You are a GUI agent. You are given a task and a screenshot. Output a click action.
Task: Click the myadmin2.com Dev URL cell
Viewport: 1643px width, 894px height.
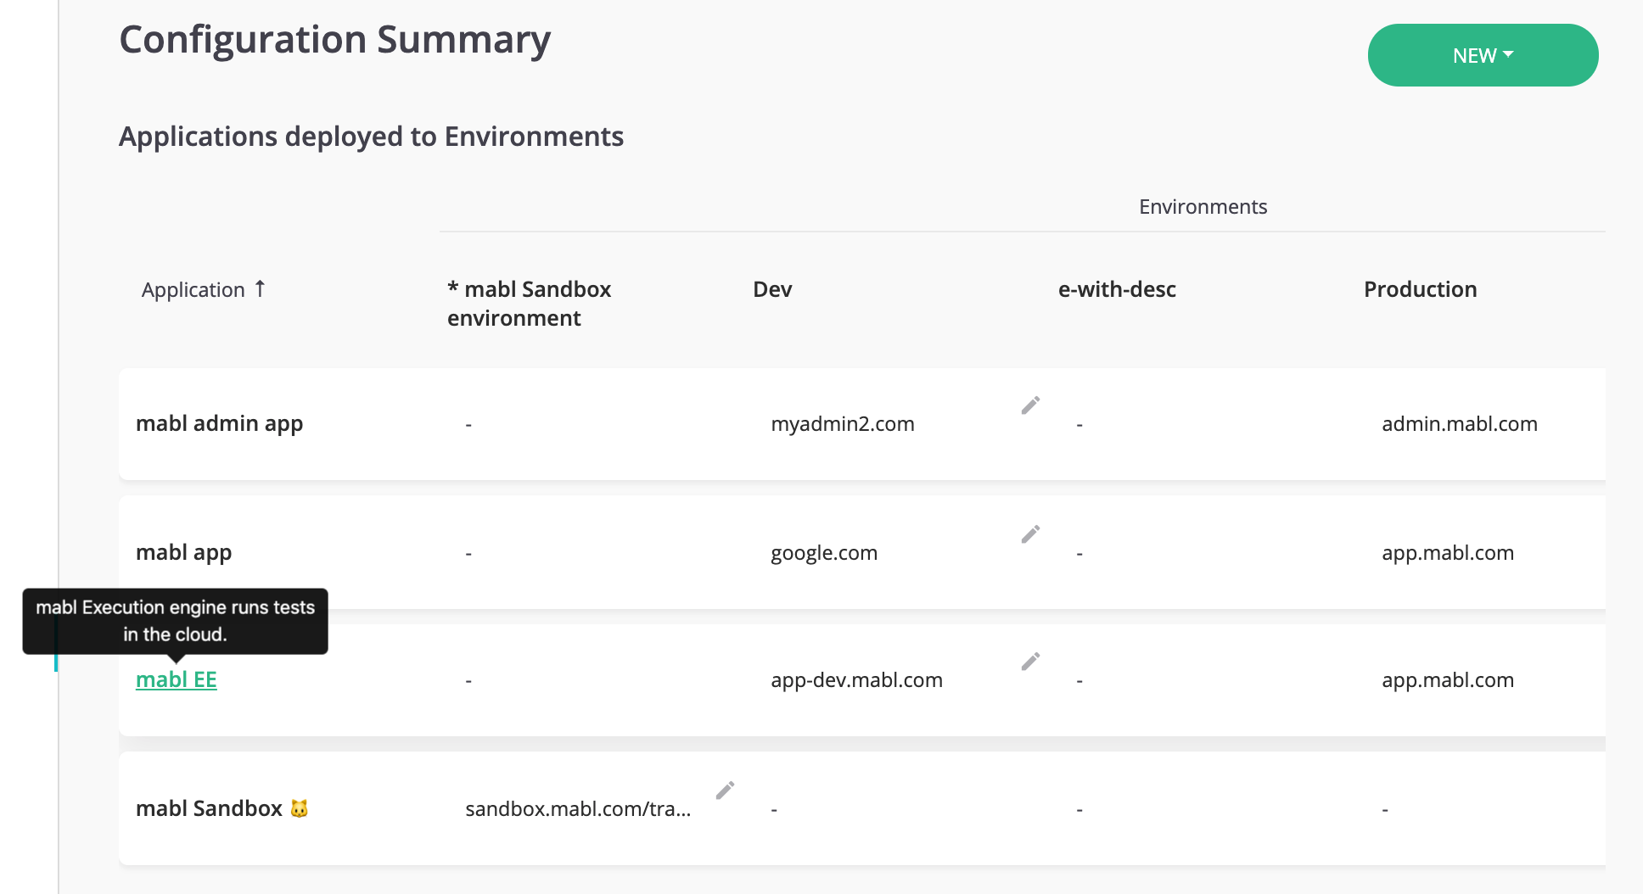pyautogui.click(x=842, y=423)
